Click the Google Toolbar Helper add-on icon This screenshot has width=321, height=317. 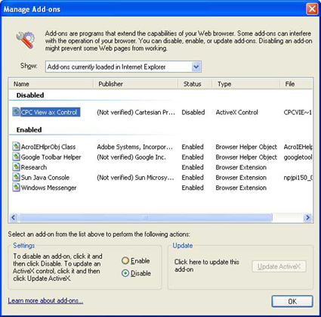click(16, 157)
